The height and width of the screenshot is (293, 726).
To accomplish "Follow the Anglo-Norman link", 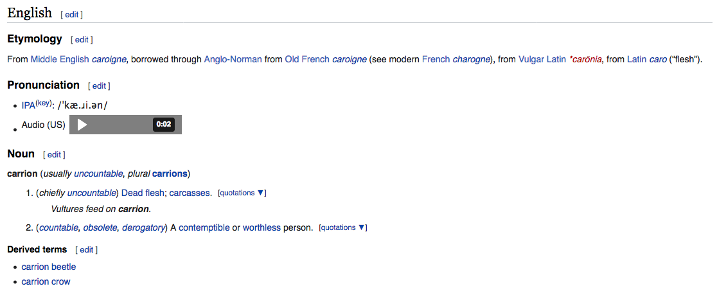I will tap(233, 60).
